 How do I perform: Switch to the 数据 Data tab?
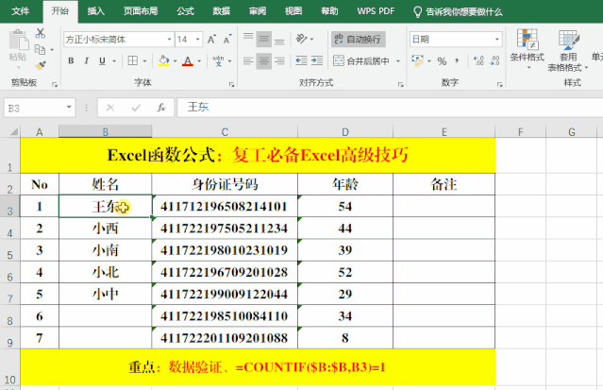221,11
